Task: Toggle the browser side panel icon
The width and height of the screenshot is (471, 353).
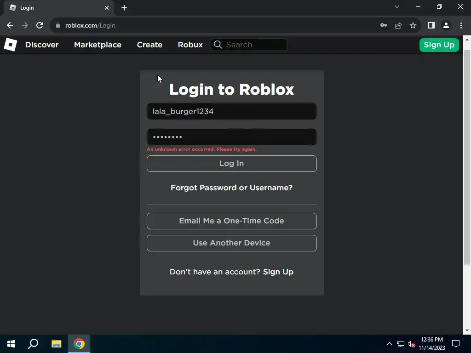Action: coord(431,26)
